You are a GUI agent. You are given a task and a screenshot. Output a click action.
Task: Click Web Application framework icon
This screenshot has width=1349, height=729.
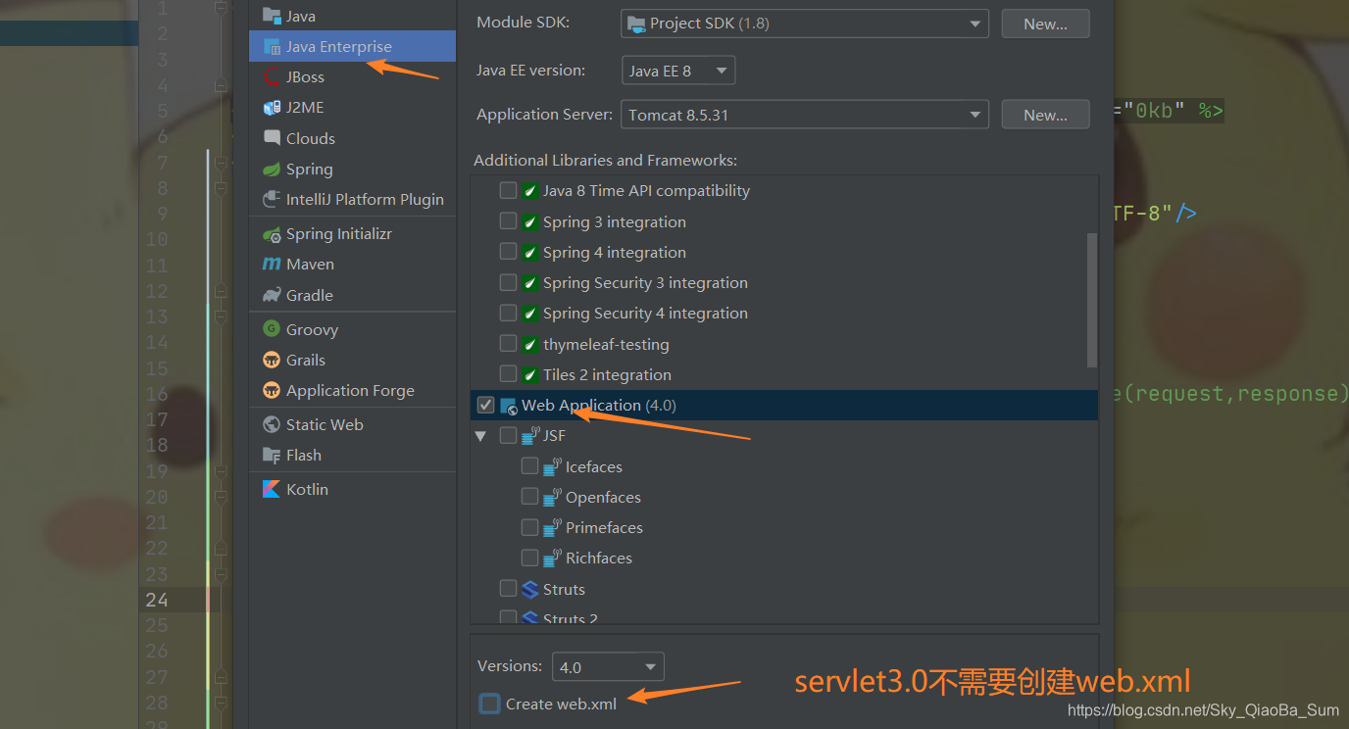click(x=509, y=406)
